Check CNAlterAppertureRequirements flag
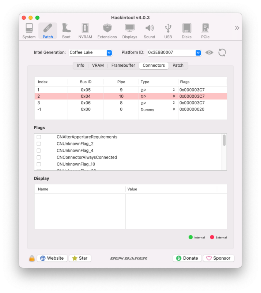The height and width of the screenshot is (293, 261). pyautogui.click(x=39, y=137)
